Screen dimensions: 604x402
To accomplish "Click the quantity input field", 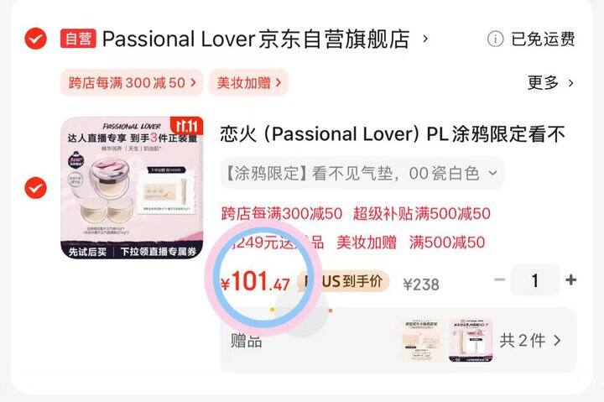I will point(534,280).
